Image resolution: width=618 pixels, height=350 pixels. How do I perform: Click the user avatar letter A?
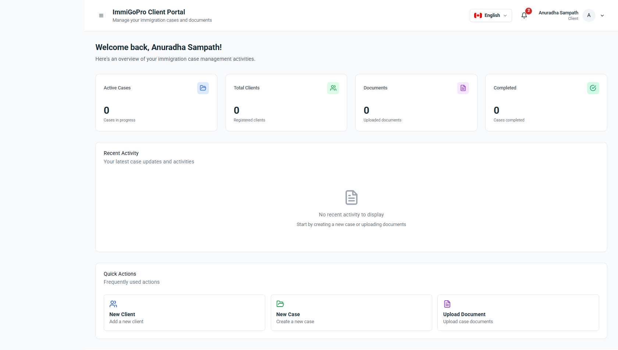click(589, 15)
